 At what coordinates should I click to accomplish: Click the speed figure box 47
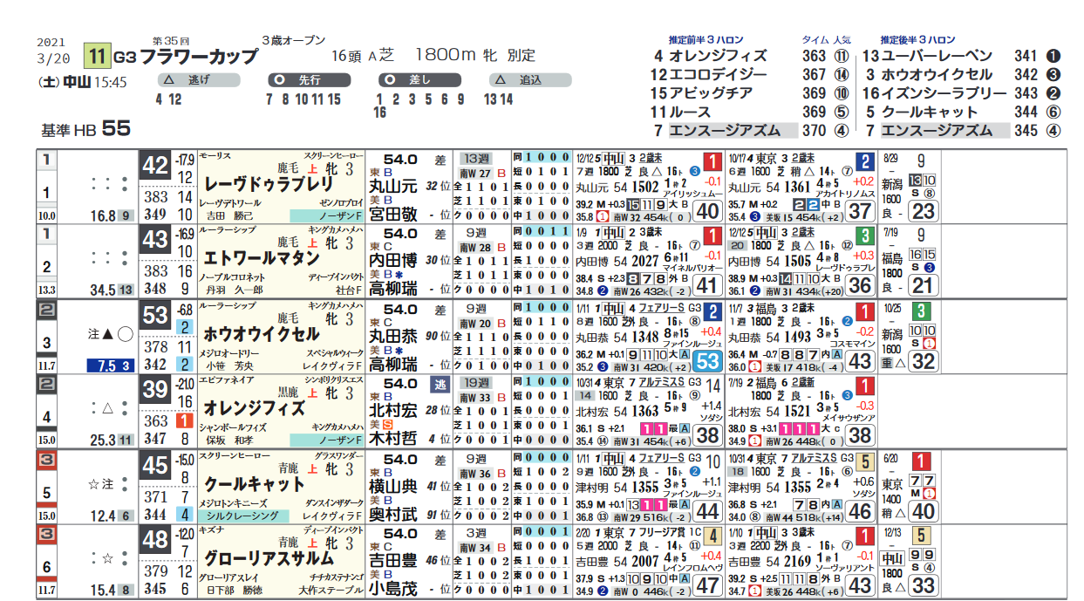pos(706,585)
